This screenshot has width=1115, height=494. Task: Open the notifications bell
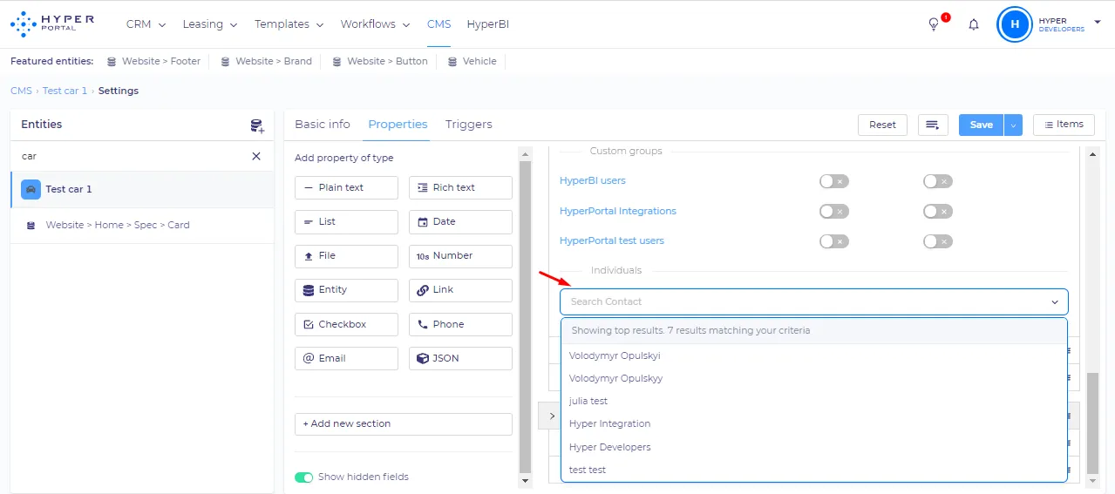coord(974,24)
